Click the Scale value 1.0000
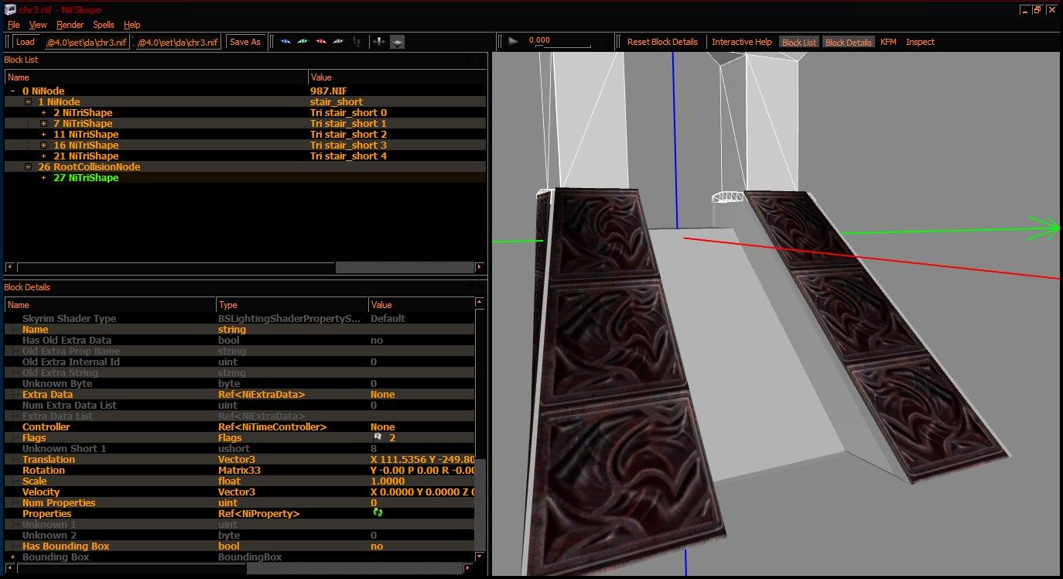The width and height of the screenshot is (1063, 579). [388, 481]
